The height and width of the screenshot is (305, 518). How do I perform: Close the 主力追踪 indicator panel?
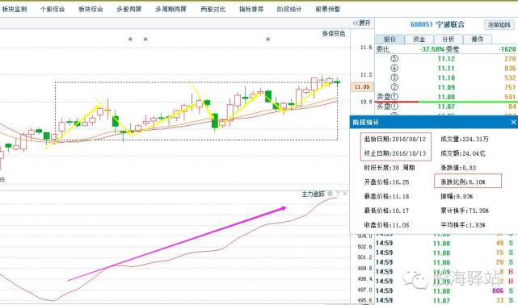coord(345,194)
